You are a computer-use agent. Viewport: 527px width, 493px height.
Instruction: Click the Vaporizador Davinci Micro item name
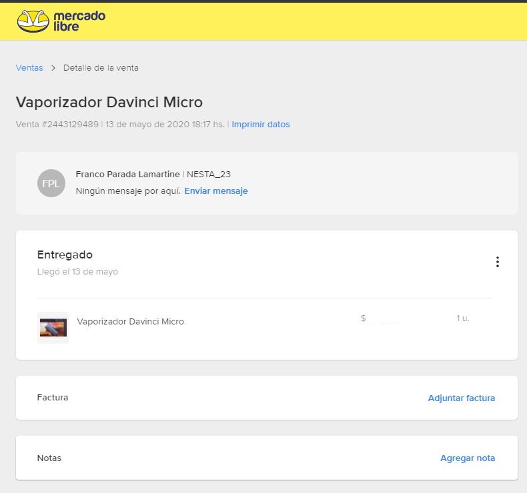click(x=130, y=322)
